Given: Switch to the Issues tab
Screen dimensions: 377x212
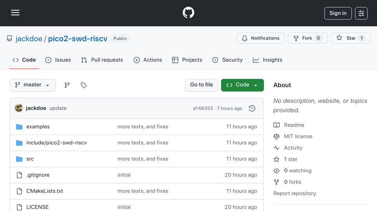Looking at the screenshot, I should coord(58,60).
